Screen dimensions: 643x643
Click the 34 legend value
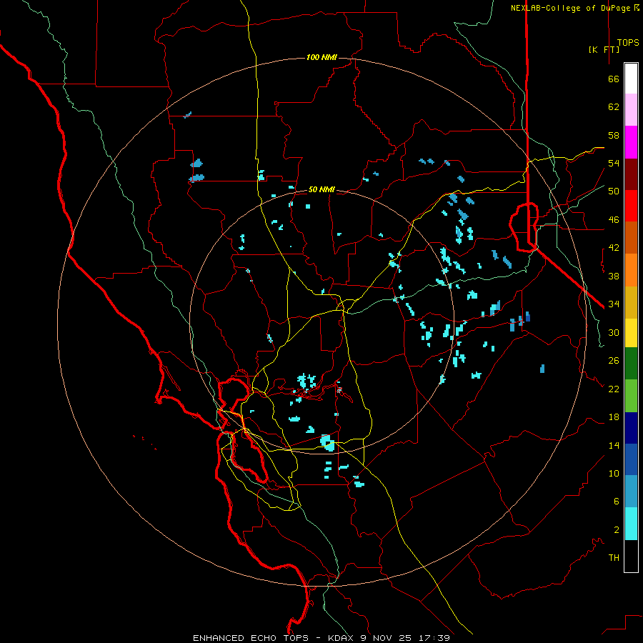[614, 304]
